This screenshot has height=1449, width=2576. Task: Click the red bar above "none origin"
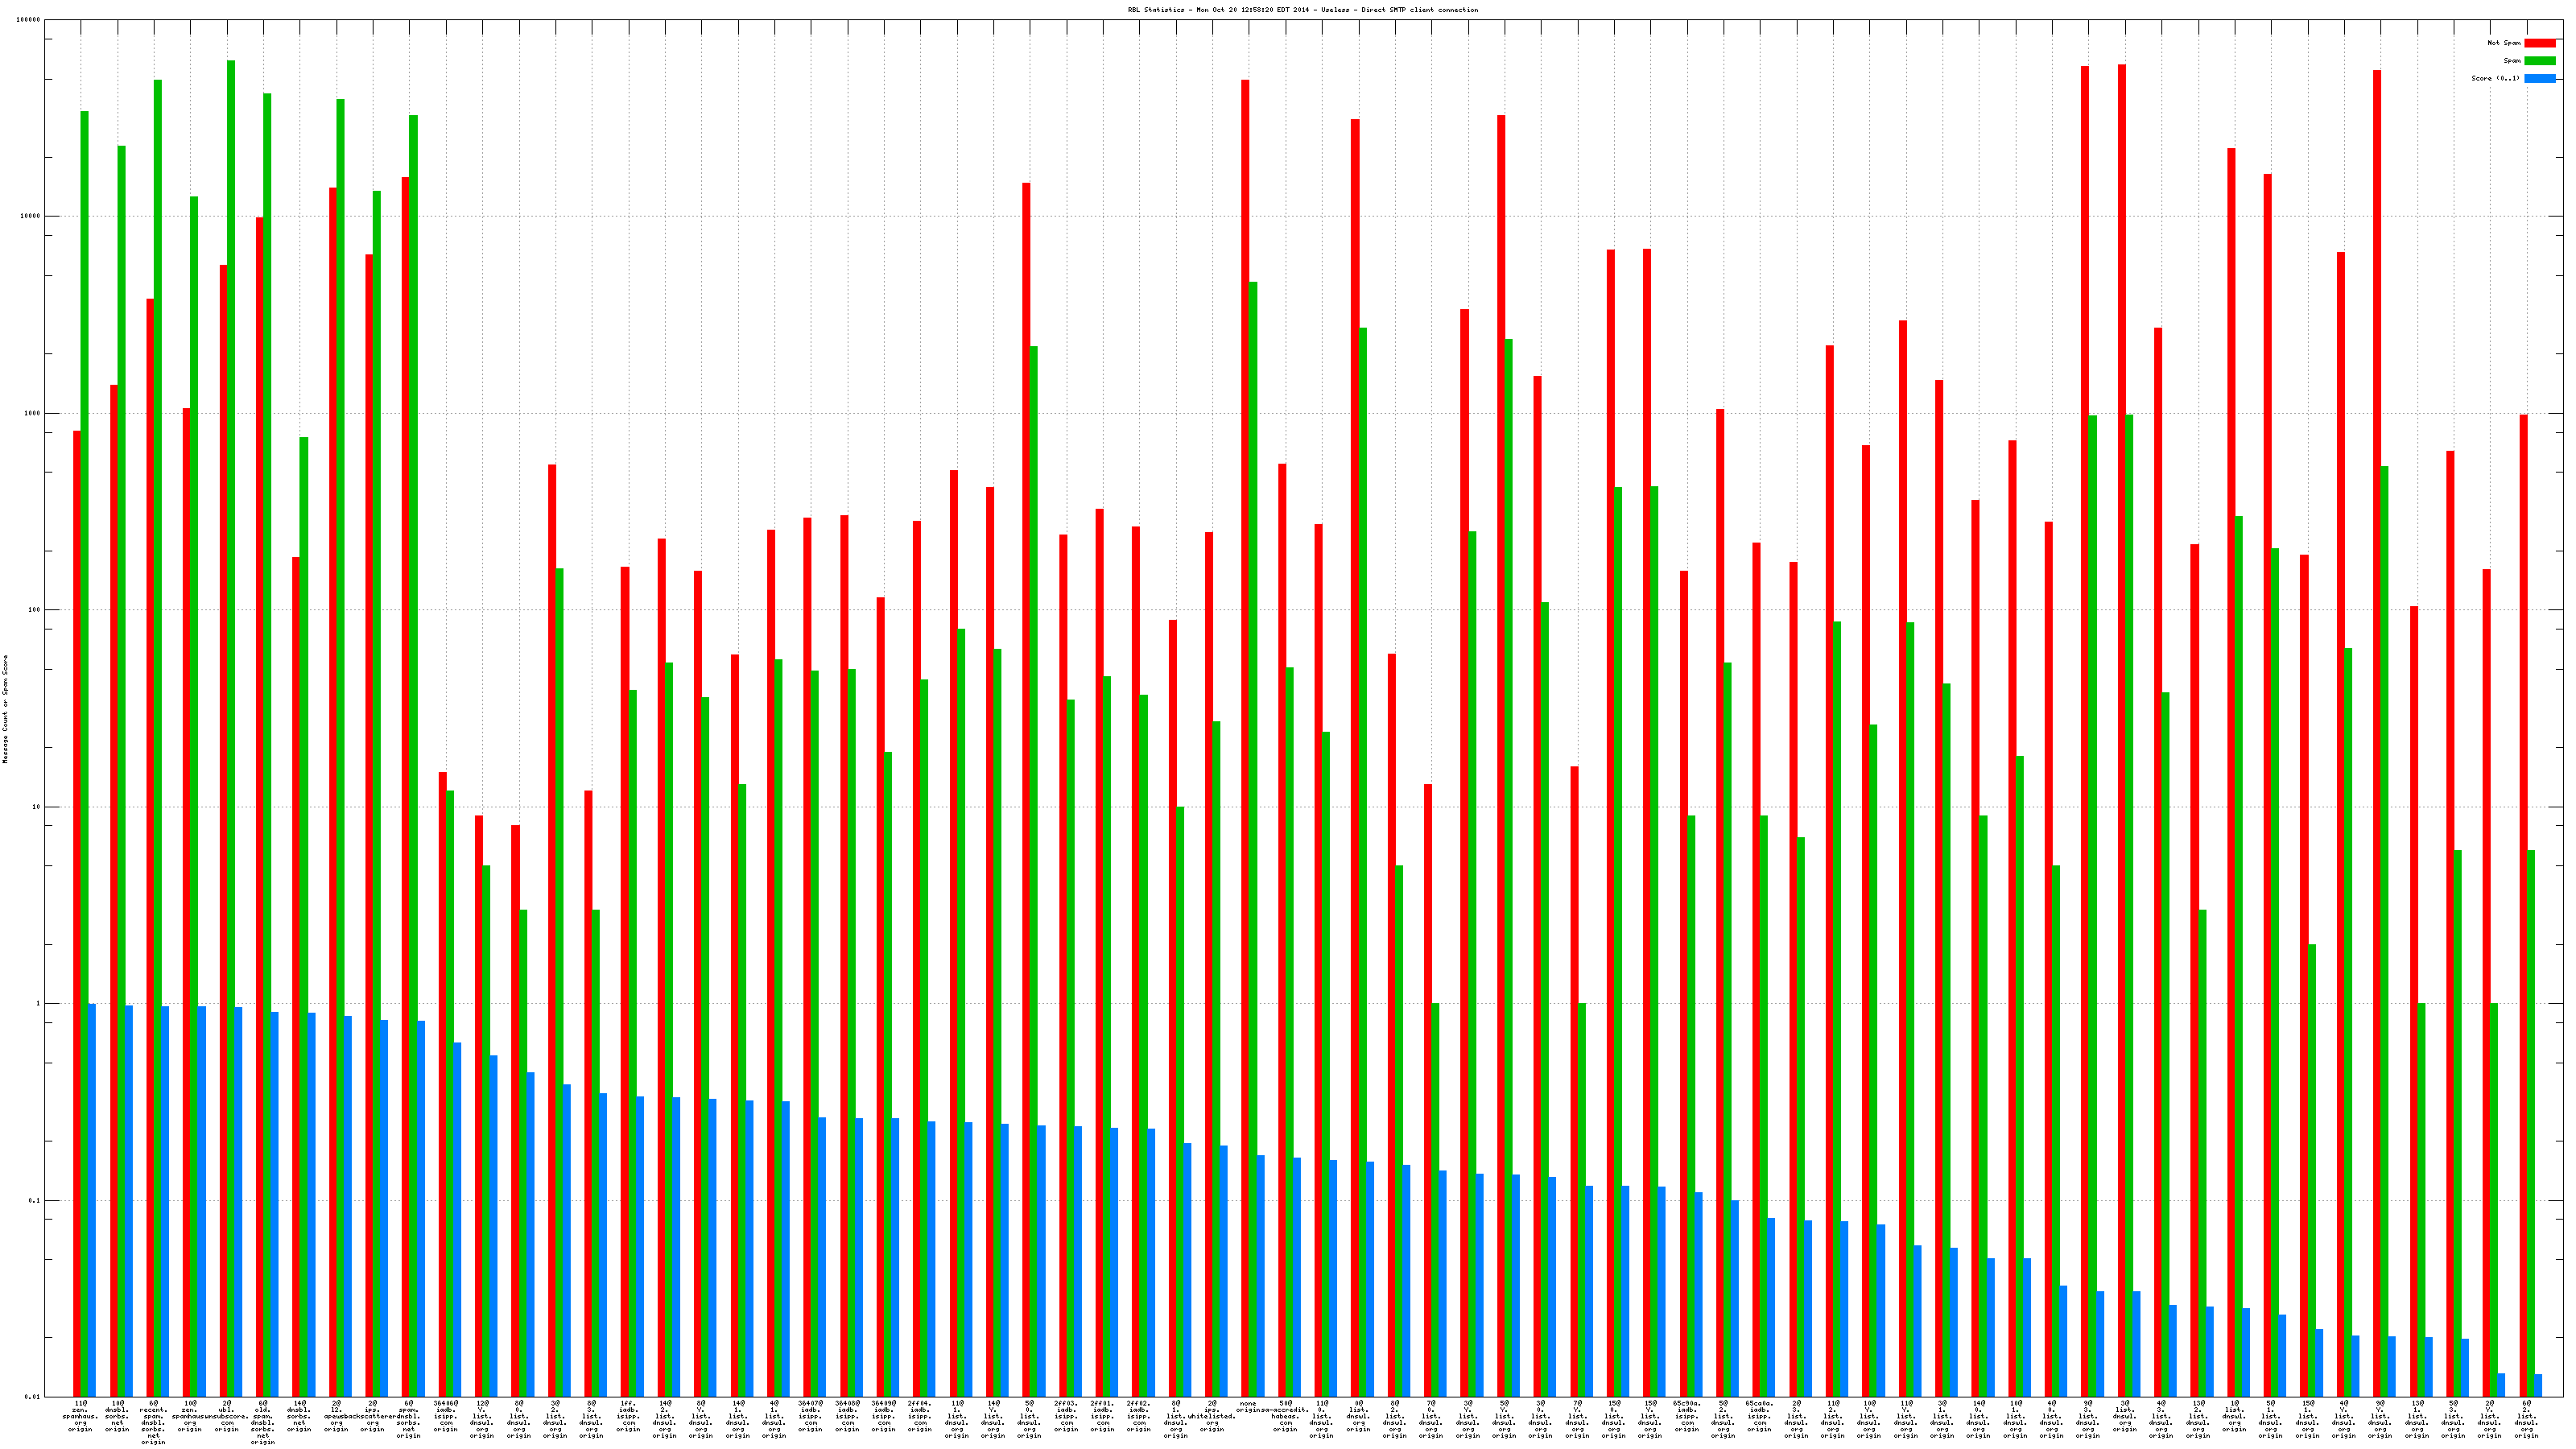[1245, 700]
